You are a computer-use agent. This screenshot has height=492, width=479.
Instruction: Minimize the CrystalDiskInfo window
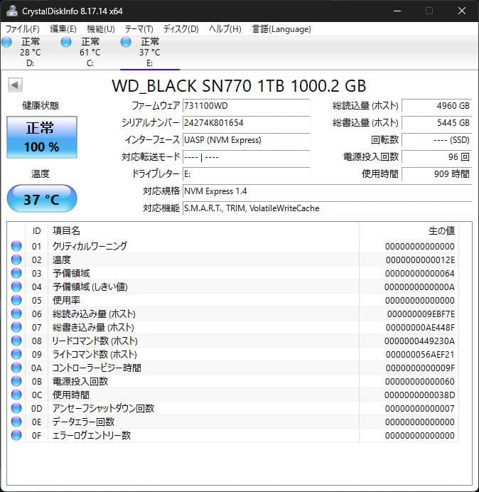pyautogui.click(x=397, y=11)
